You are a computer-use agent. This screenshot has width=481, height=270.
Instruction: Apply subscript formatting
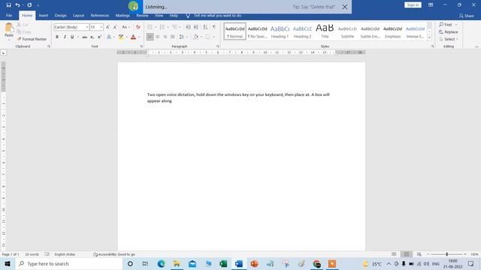pos(92,37)
